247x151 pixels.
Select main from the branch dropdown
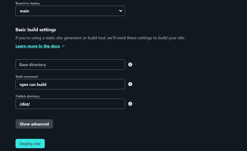[x=70, y=11]
